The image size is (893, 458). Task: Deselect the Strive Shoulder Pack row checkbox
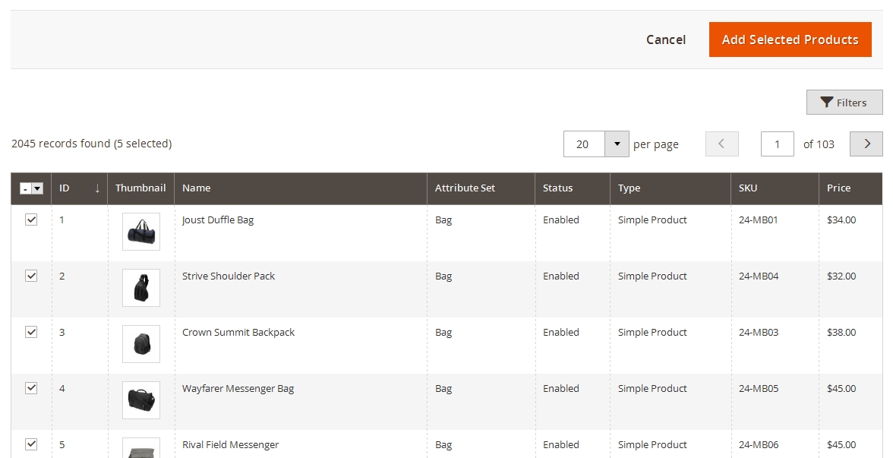(x=31, y=276)
